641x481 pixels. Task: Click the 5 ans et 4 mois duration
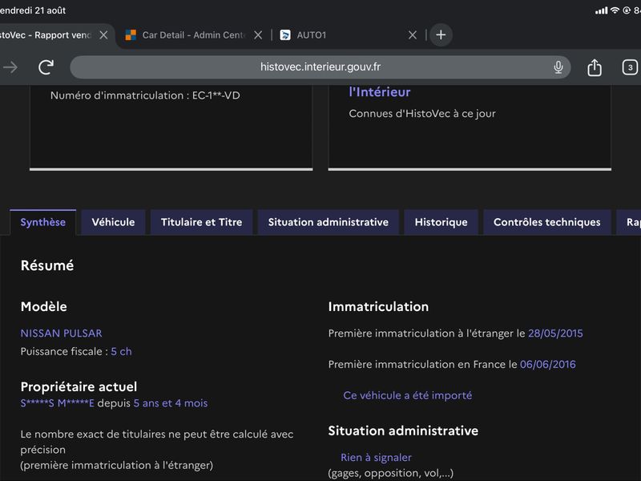click(x=171, y=403)
